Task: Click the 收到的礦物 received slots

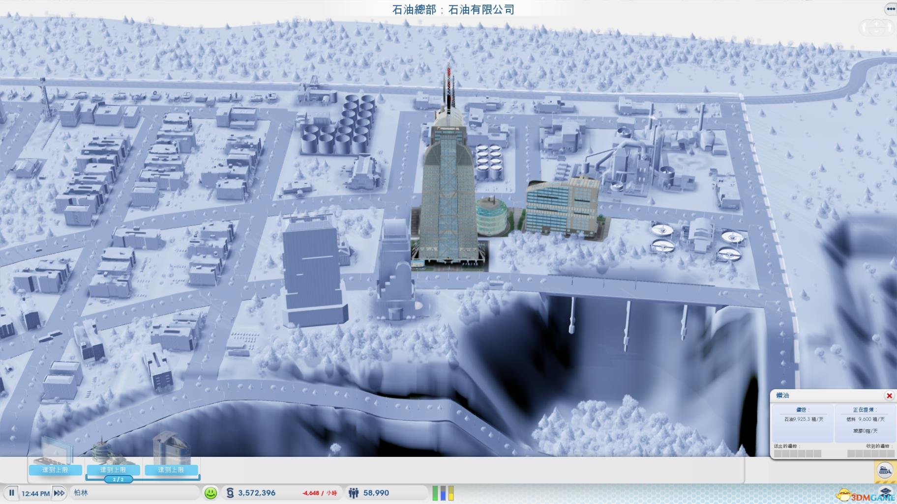Action: 870,453
